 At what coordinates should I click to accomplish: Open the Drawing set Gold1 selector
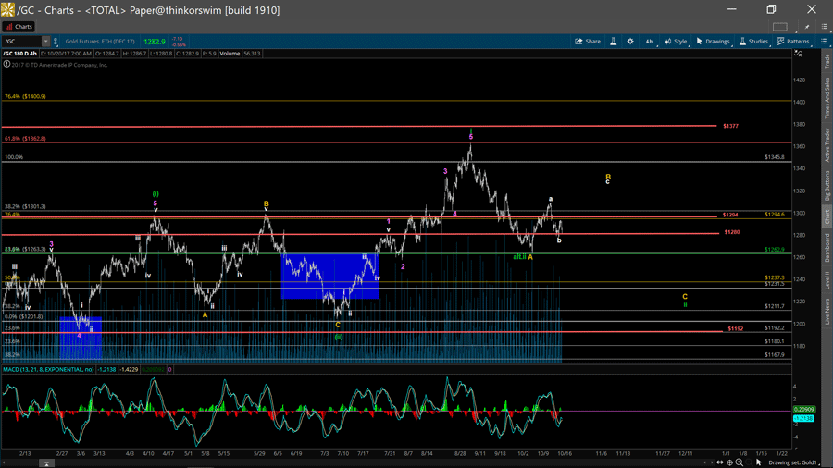pos(791,462)
